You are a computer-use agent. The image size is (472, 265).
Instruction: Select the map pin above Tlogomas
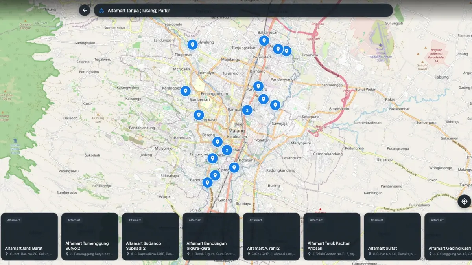[x=192, y=45]
